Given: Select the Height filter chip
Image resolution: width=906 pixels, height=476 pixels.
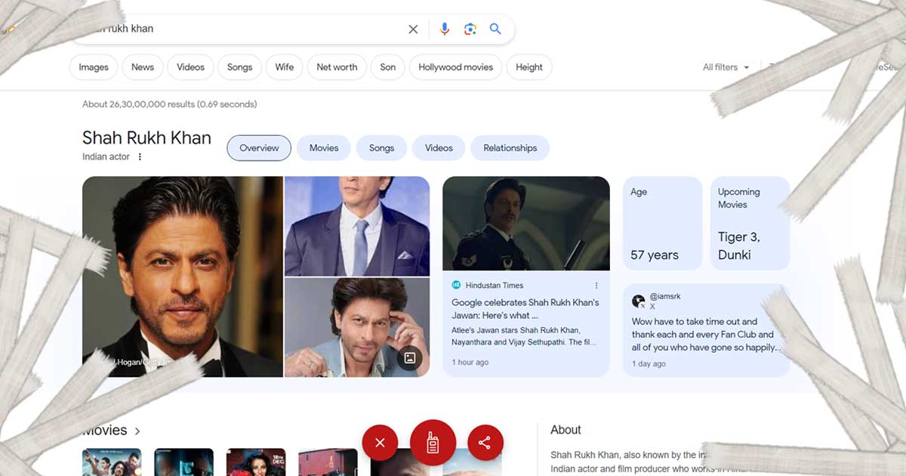Looking at the screenshot, I should (529, 67).
